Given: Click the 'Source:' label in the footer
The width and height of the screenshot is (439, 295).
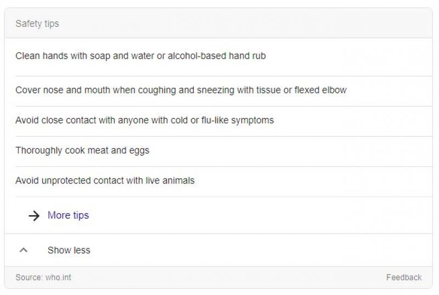Looking at the screenshot, I should (30, 277).
